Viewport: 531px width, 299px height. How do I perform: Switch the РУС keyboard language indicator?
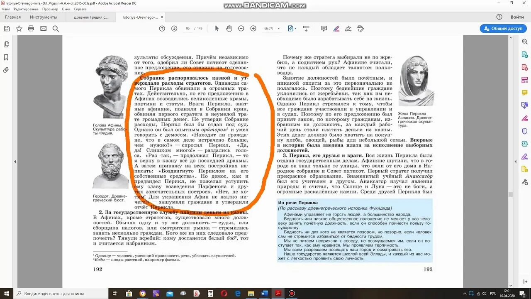point(493,293)
